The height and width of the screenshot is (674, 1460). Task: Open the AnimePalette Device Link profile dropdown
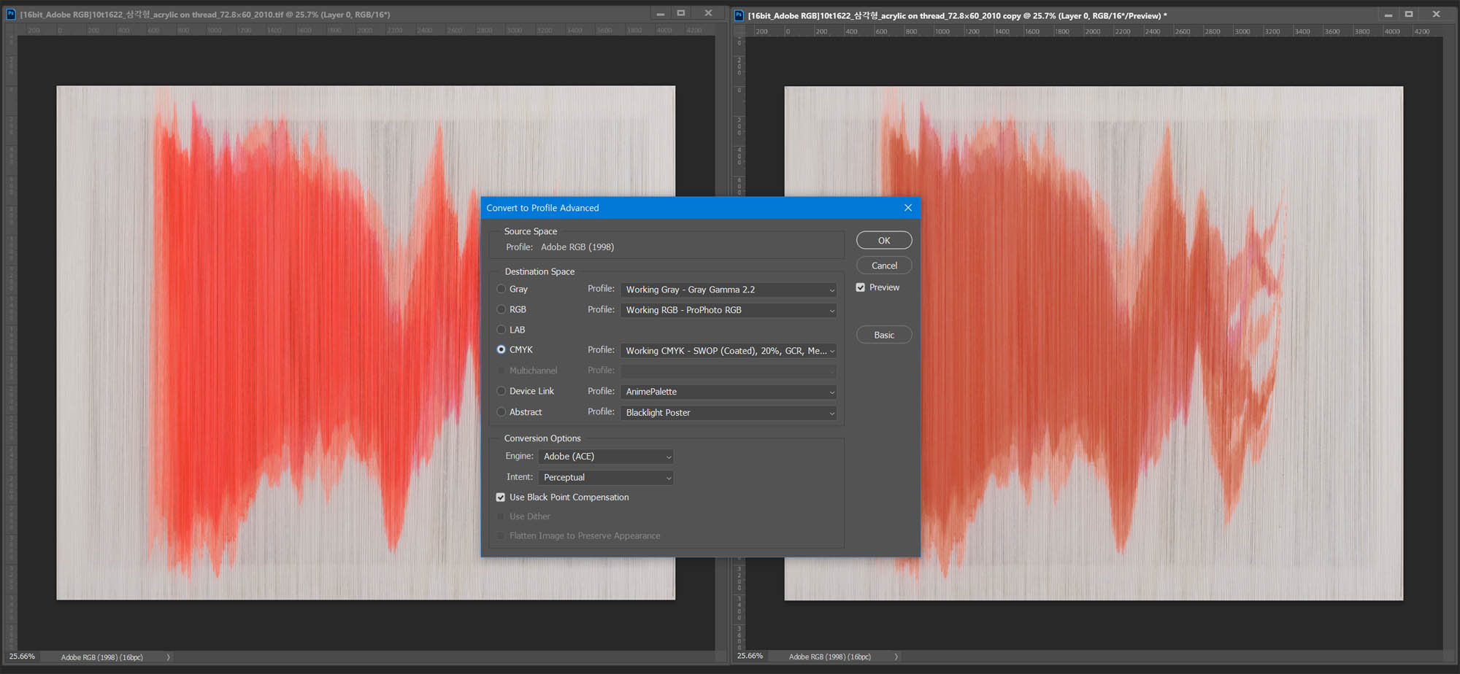click(x=729, y=392)
